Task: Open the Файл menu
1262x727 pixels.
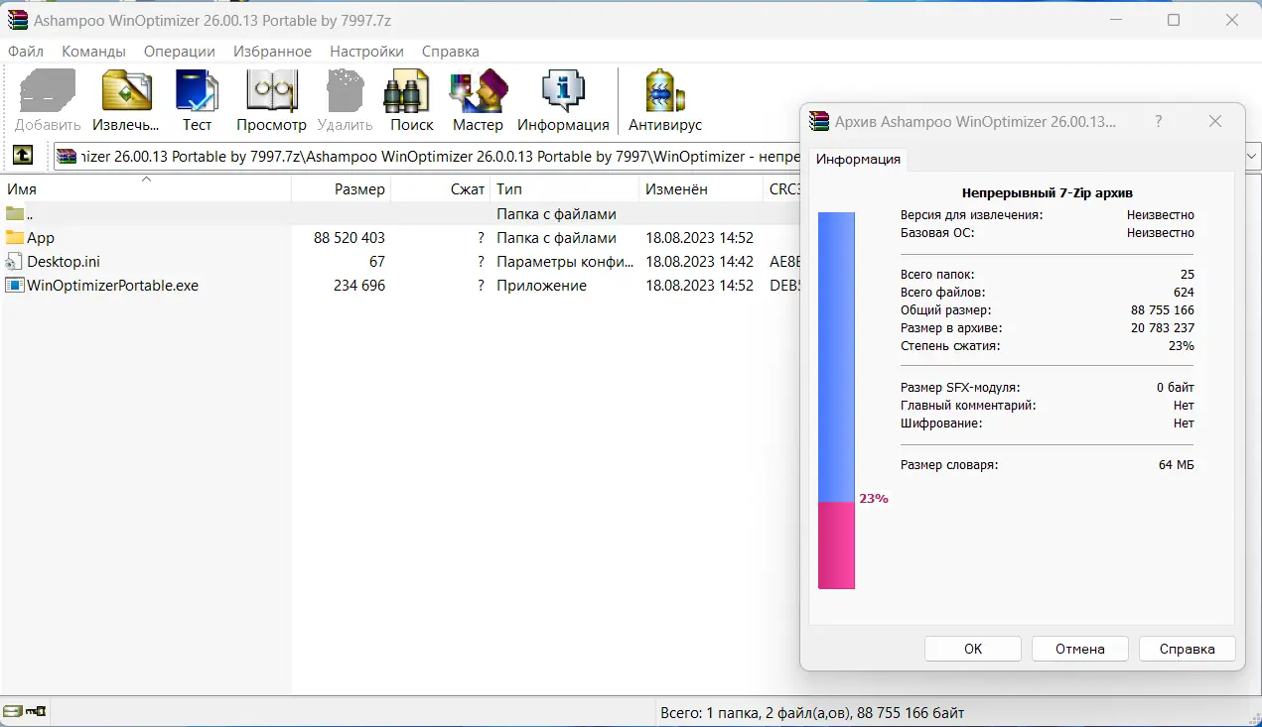Action: [26, 51]
